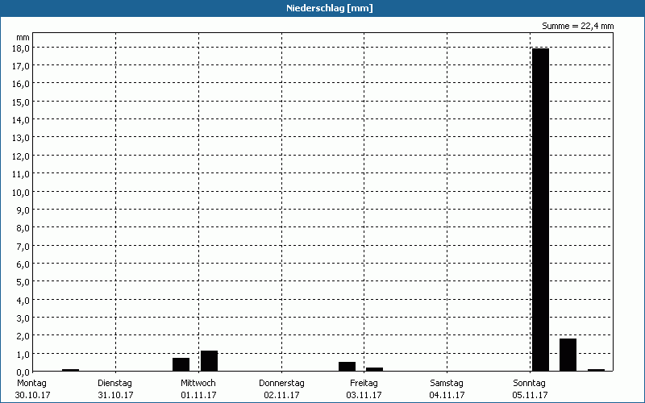Click the 5,0 y-axis value
645x403 pixels.
23,282
